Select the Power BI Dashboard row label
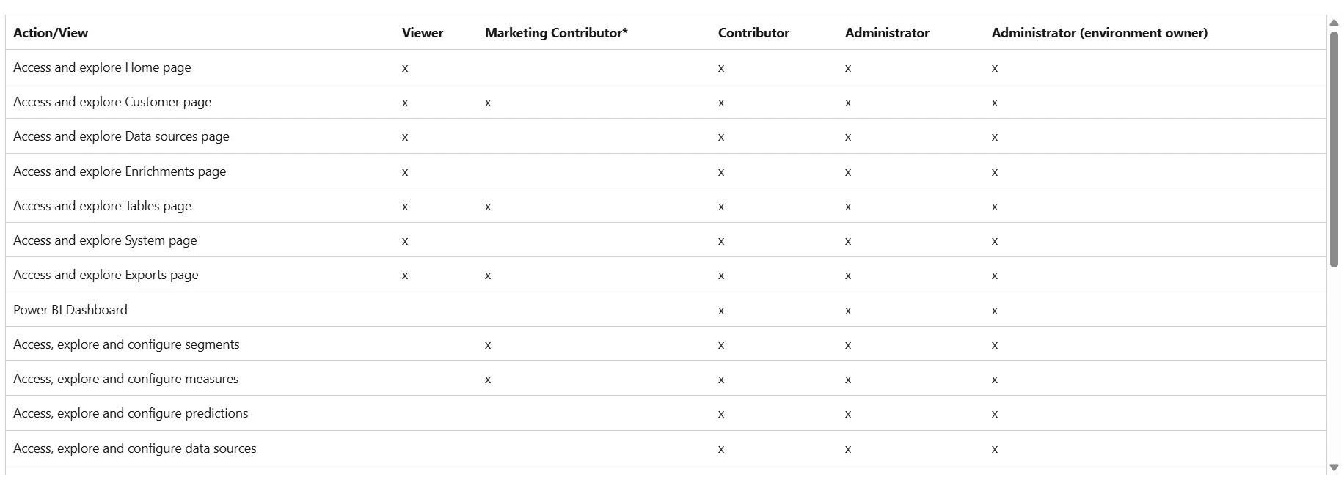The width and height of the screenshot is (1344, 477). point(70,310)
